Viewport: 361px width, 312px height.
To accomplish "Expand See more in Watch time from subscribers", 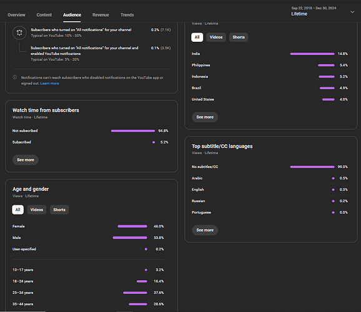I will (26, 160).
